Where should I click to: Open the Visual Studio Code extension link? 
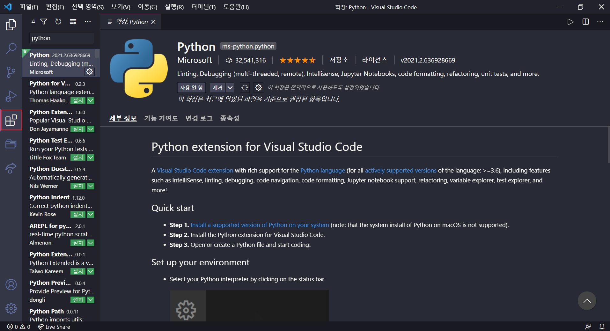195,171
